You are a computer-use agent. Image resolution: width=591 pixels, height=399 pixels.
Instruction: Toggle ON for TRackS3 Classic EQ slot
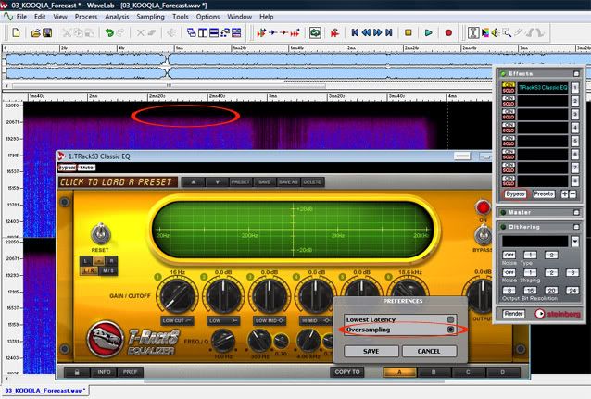(509, 85)
